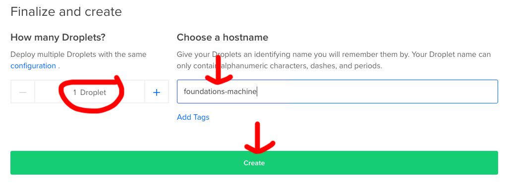This screenshot has height=187, width=509.
Task: Click the 'Give your Droplets' hostname description
Action: 334,60
